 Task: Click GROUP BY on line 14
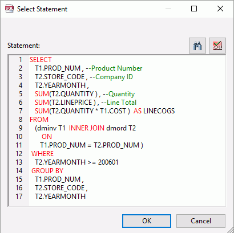click(x=47, y=171)
